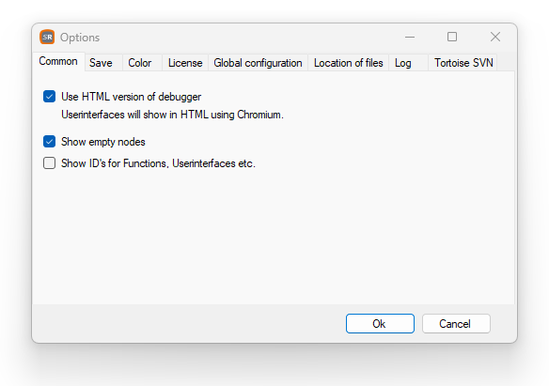
Task: Click the Cancel button
Action: pyautogui.click(x=456, y=323)
